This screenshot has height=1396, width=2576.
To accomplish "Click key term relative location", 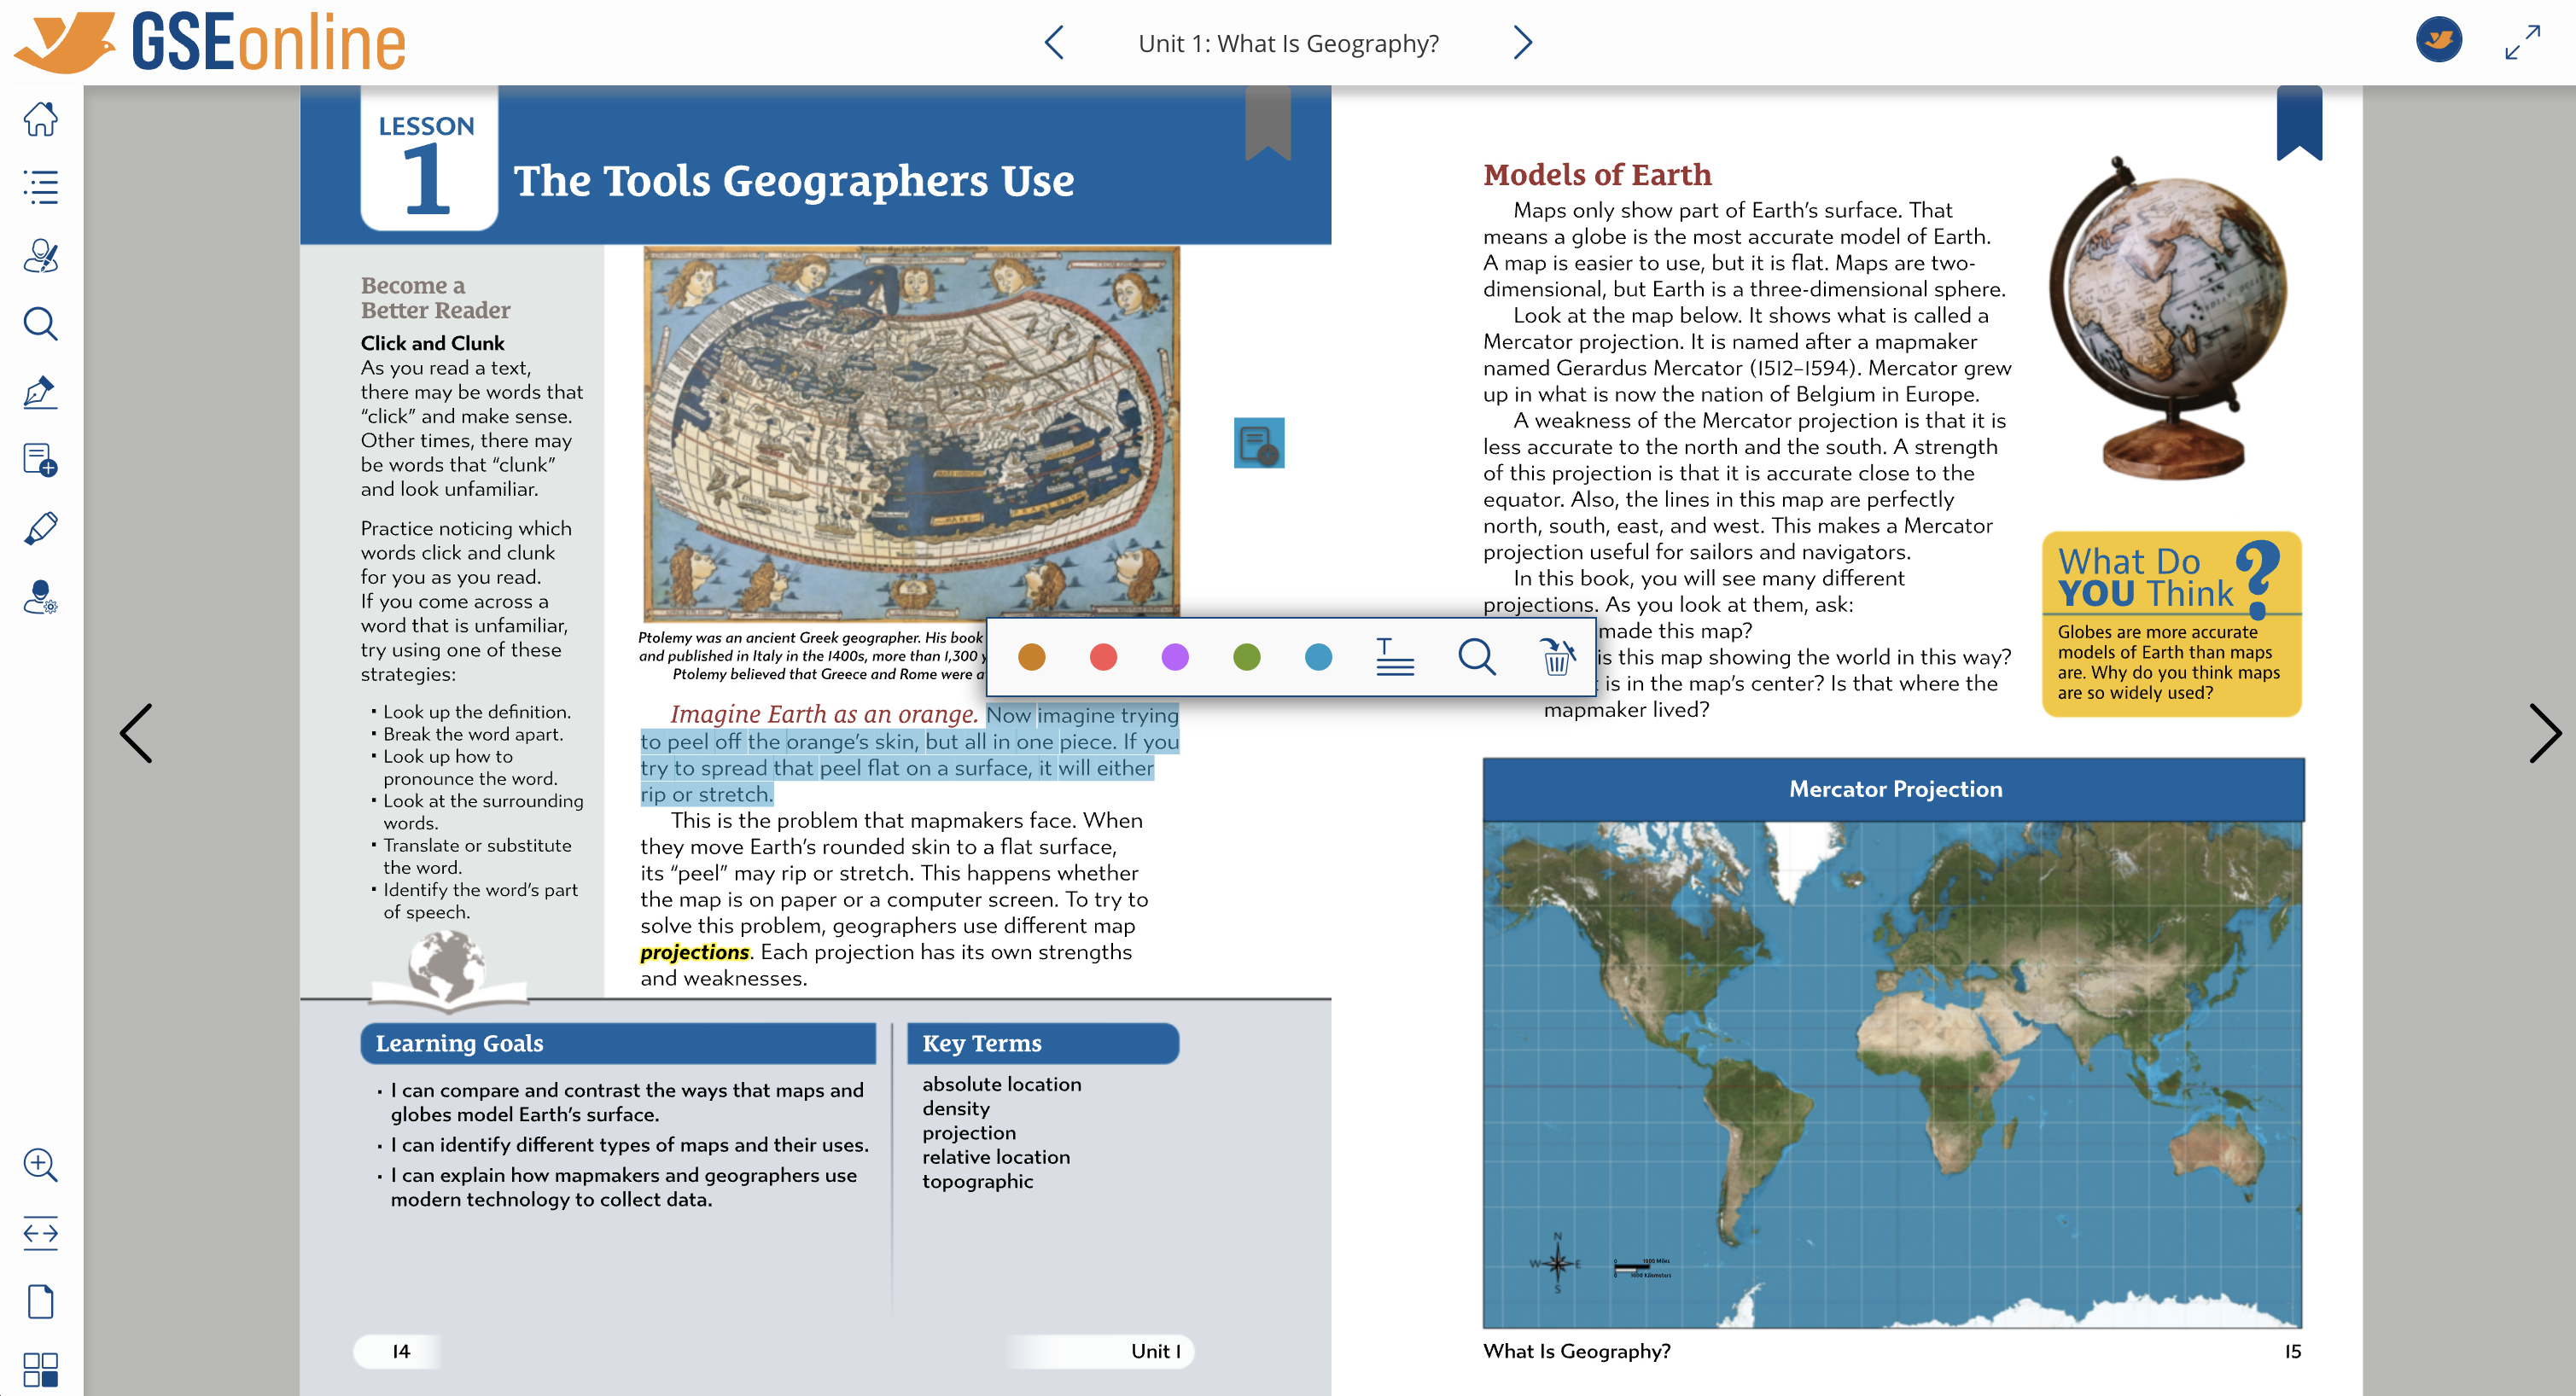I will click(x=995, y=1157).
